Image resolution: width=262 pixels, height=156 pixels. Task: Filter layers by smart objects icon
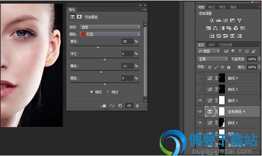254,51
